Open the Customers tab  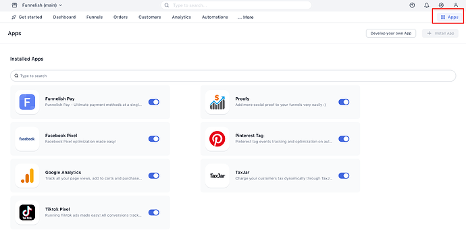coord(150,18)
